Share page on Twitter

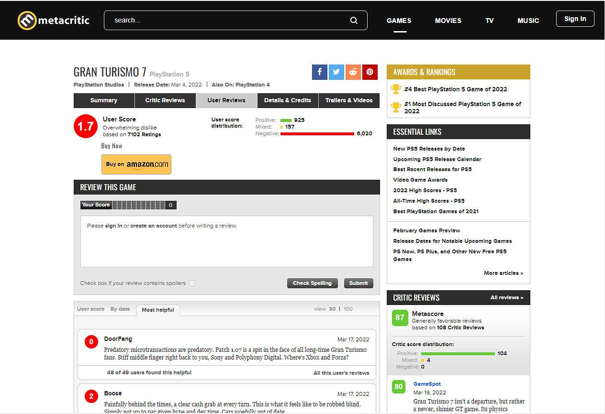pos(336,72)
